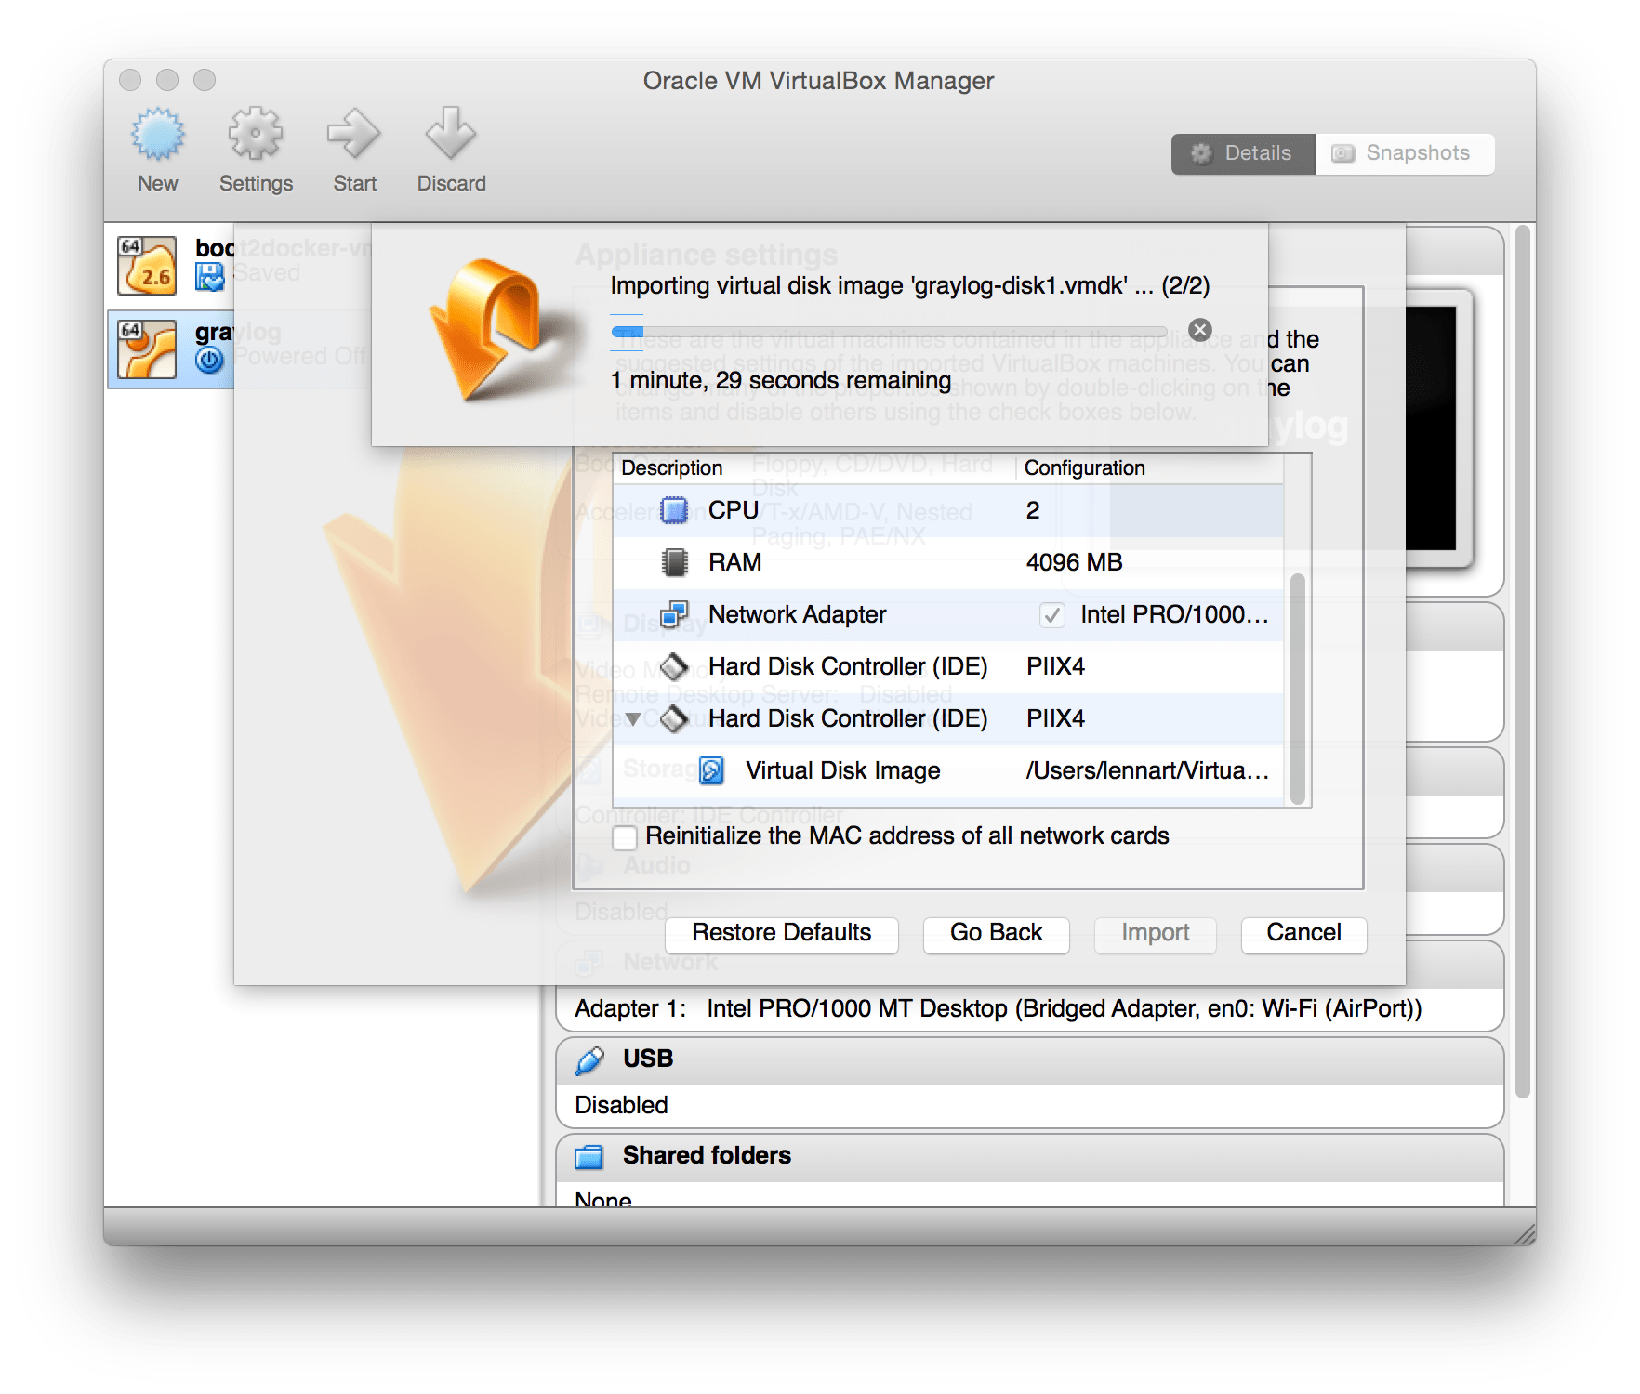This screenshot has height=1394, width=1640.
Task: Click the main details pane scrollbar
Action: tap(1522, 662)
